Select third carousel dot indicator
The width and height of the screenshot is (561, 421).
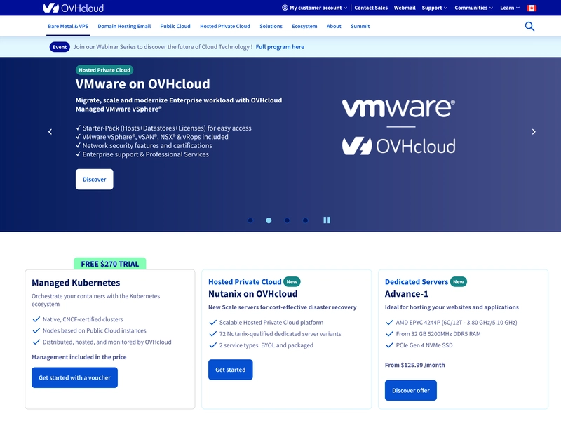pyautogui.click(x=287, y=220)
